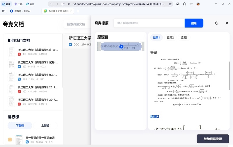Click thumbnail of 高等数学 2017 document
Image resolution: width=233 pixels, height=147 pixels.
click(x=11, y=101)
